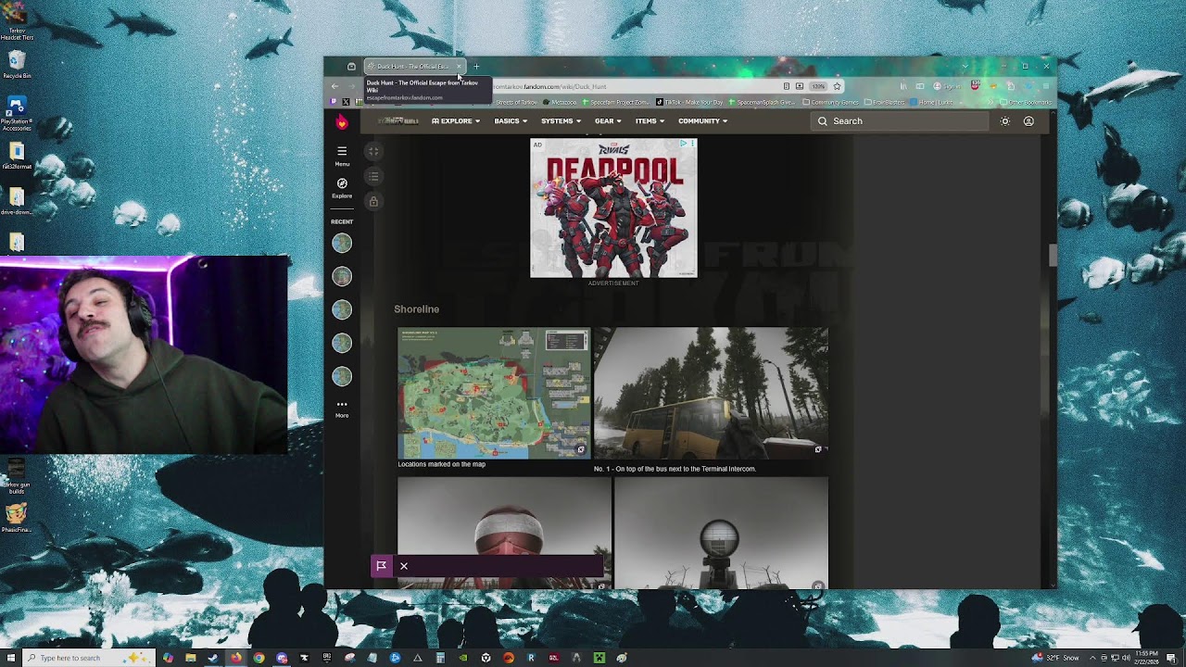
Task: Open Steam from the taskbar
Action: [x=213, y=658]
